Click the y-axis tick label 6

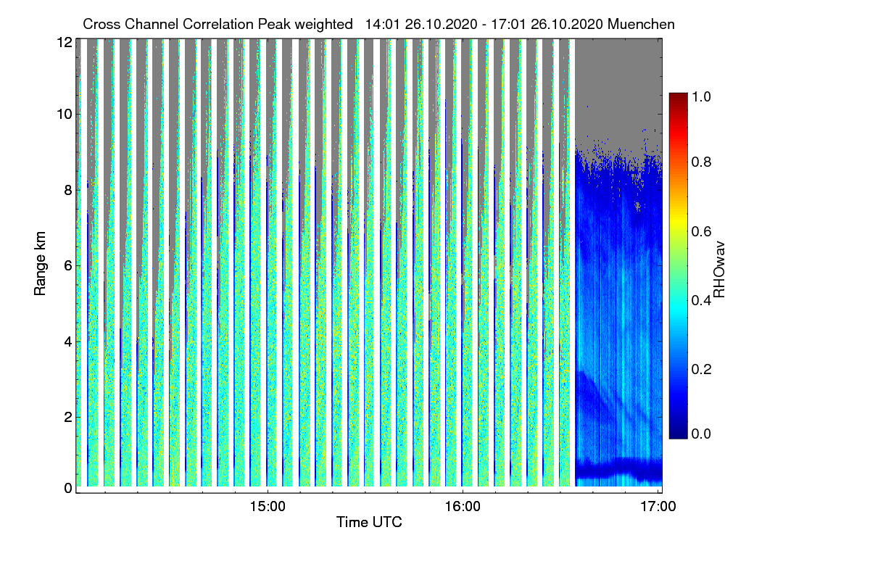coord(68,265)
